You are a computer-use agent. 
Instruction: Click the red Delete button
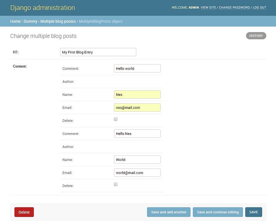tap(24, 212)
